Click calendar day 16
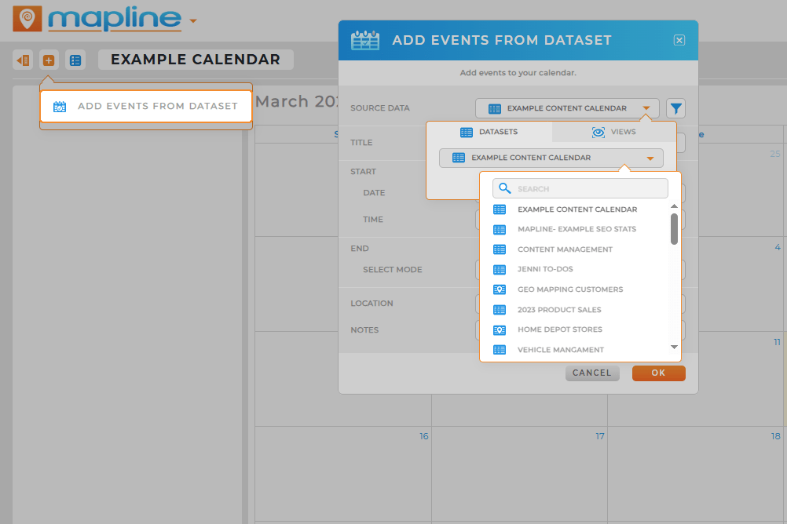787x524 pixels. coord(424,436)
